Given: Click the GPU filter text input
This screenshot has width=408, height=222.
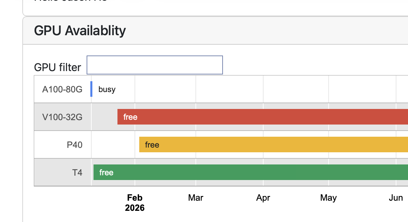Looking at the screenshot, I should click(155, 65).
